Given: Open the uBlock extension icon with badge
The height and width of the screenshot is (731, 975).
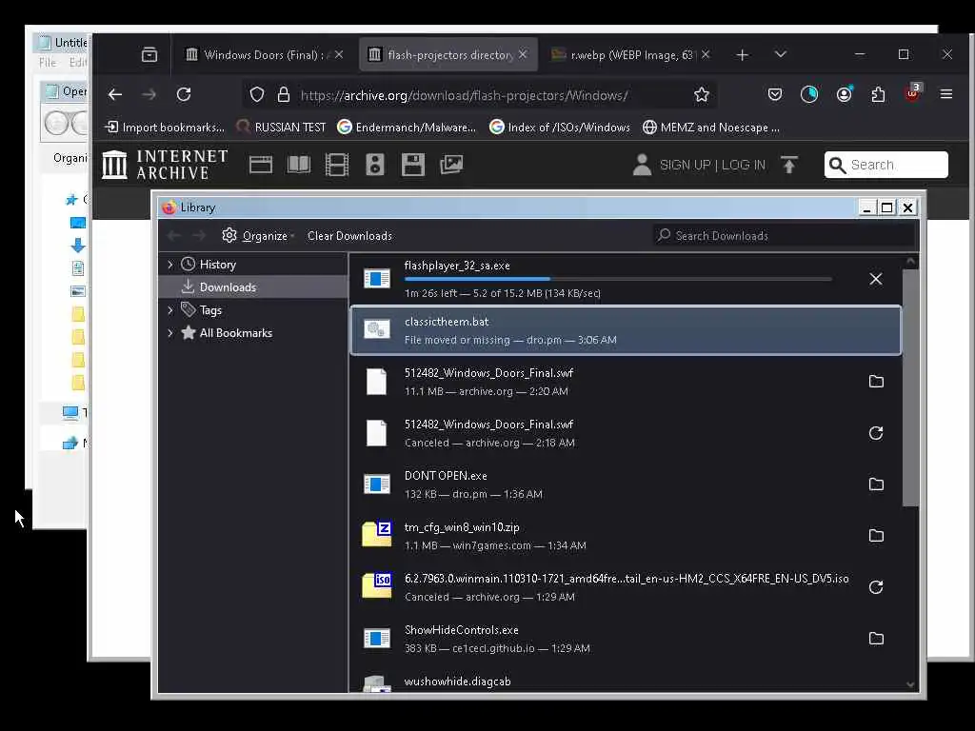Looking at the screenshot, I should coord(912,94).
